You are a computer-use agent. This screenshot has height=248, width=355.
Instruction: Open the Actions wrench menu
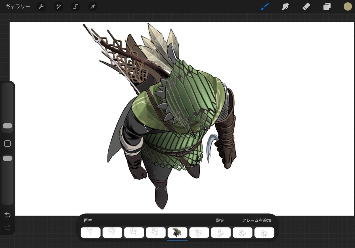41,7
